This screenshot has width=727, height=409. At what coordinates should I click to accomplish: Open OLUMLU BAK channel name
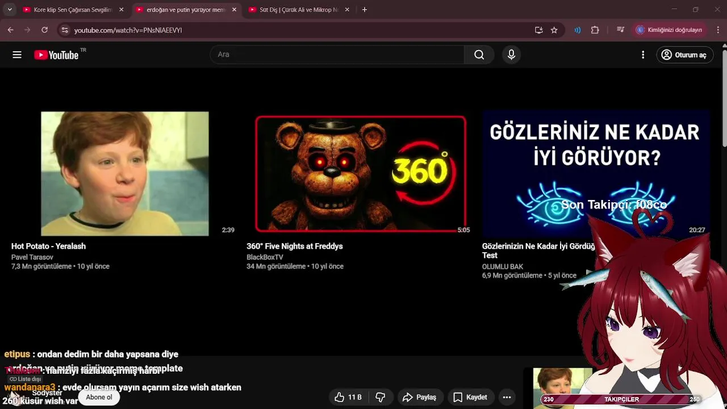[x=503, y=266]
